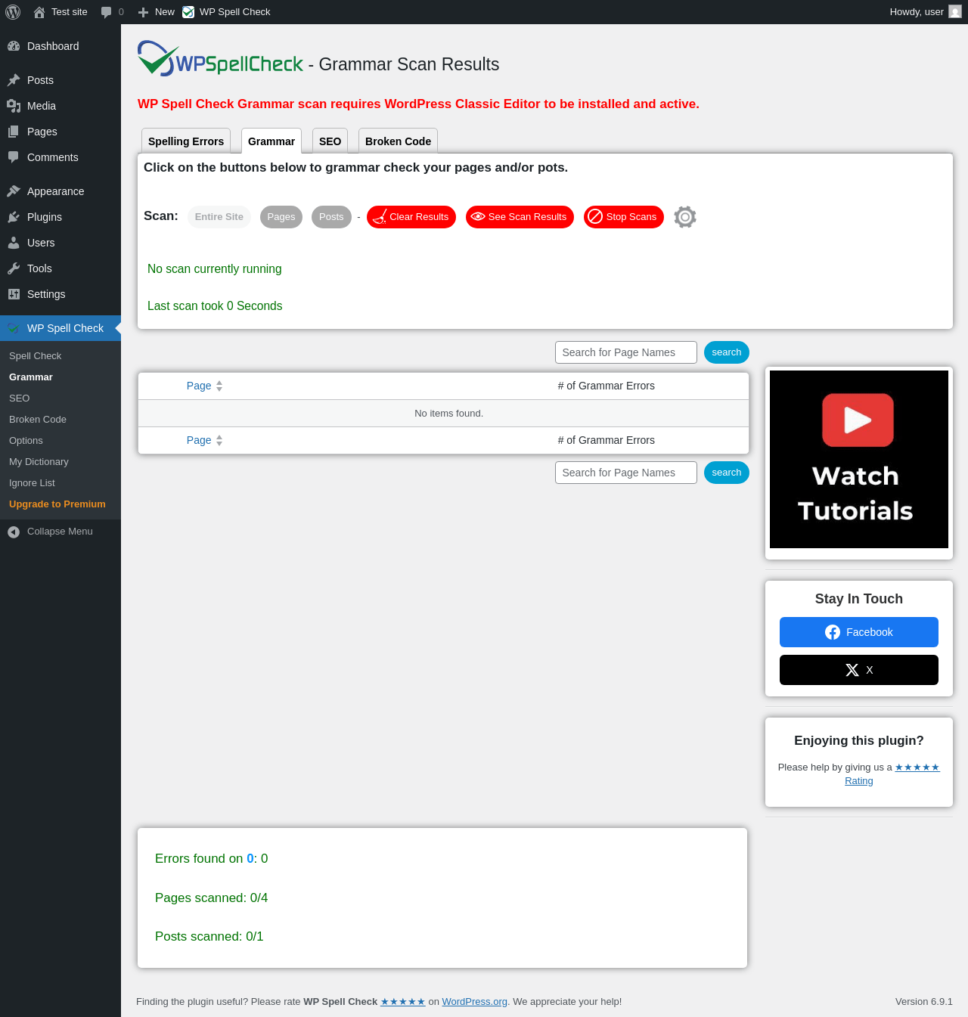This screenshot has width=968, height=1017.
Task: Sort by Page using top header arrows
Action: tap(219, 386)
